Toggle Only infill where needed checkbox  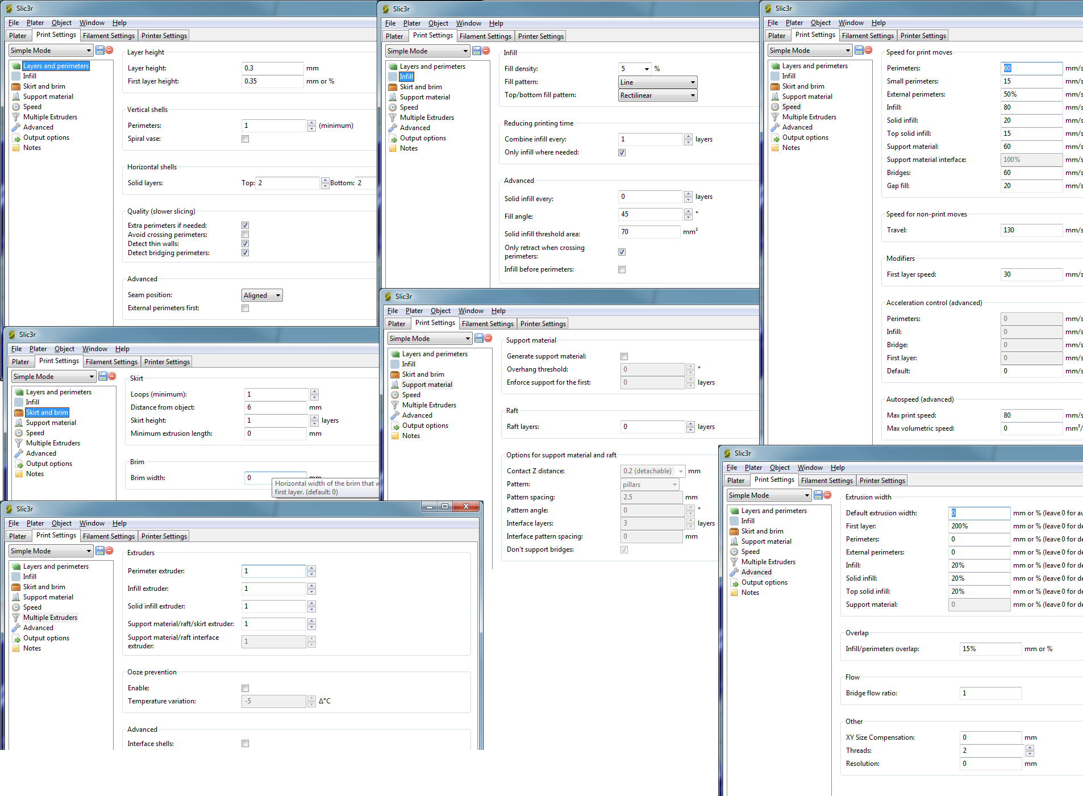pyautogui.click(x=622, y=153)
